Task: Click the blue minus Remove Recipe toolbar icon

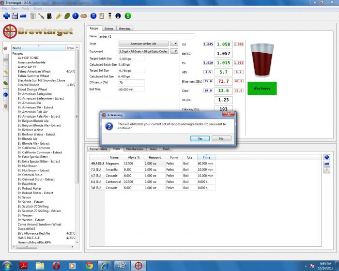Action: point(23,16)
